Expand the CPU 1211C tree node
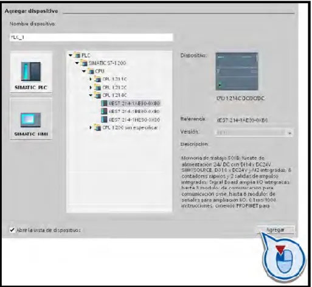The width and height of the screenshot is (312, 287). (91, 79)
